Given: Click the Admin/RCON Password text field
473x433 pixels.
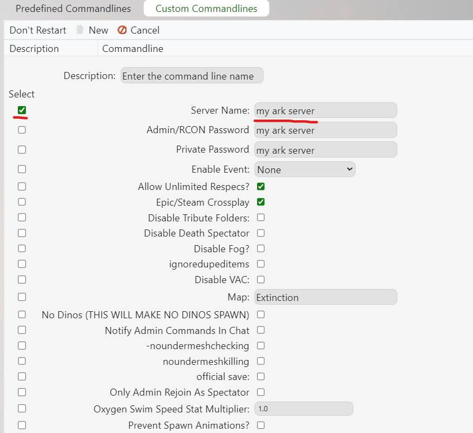Looking at the screenshot, I should coord(325,130).
